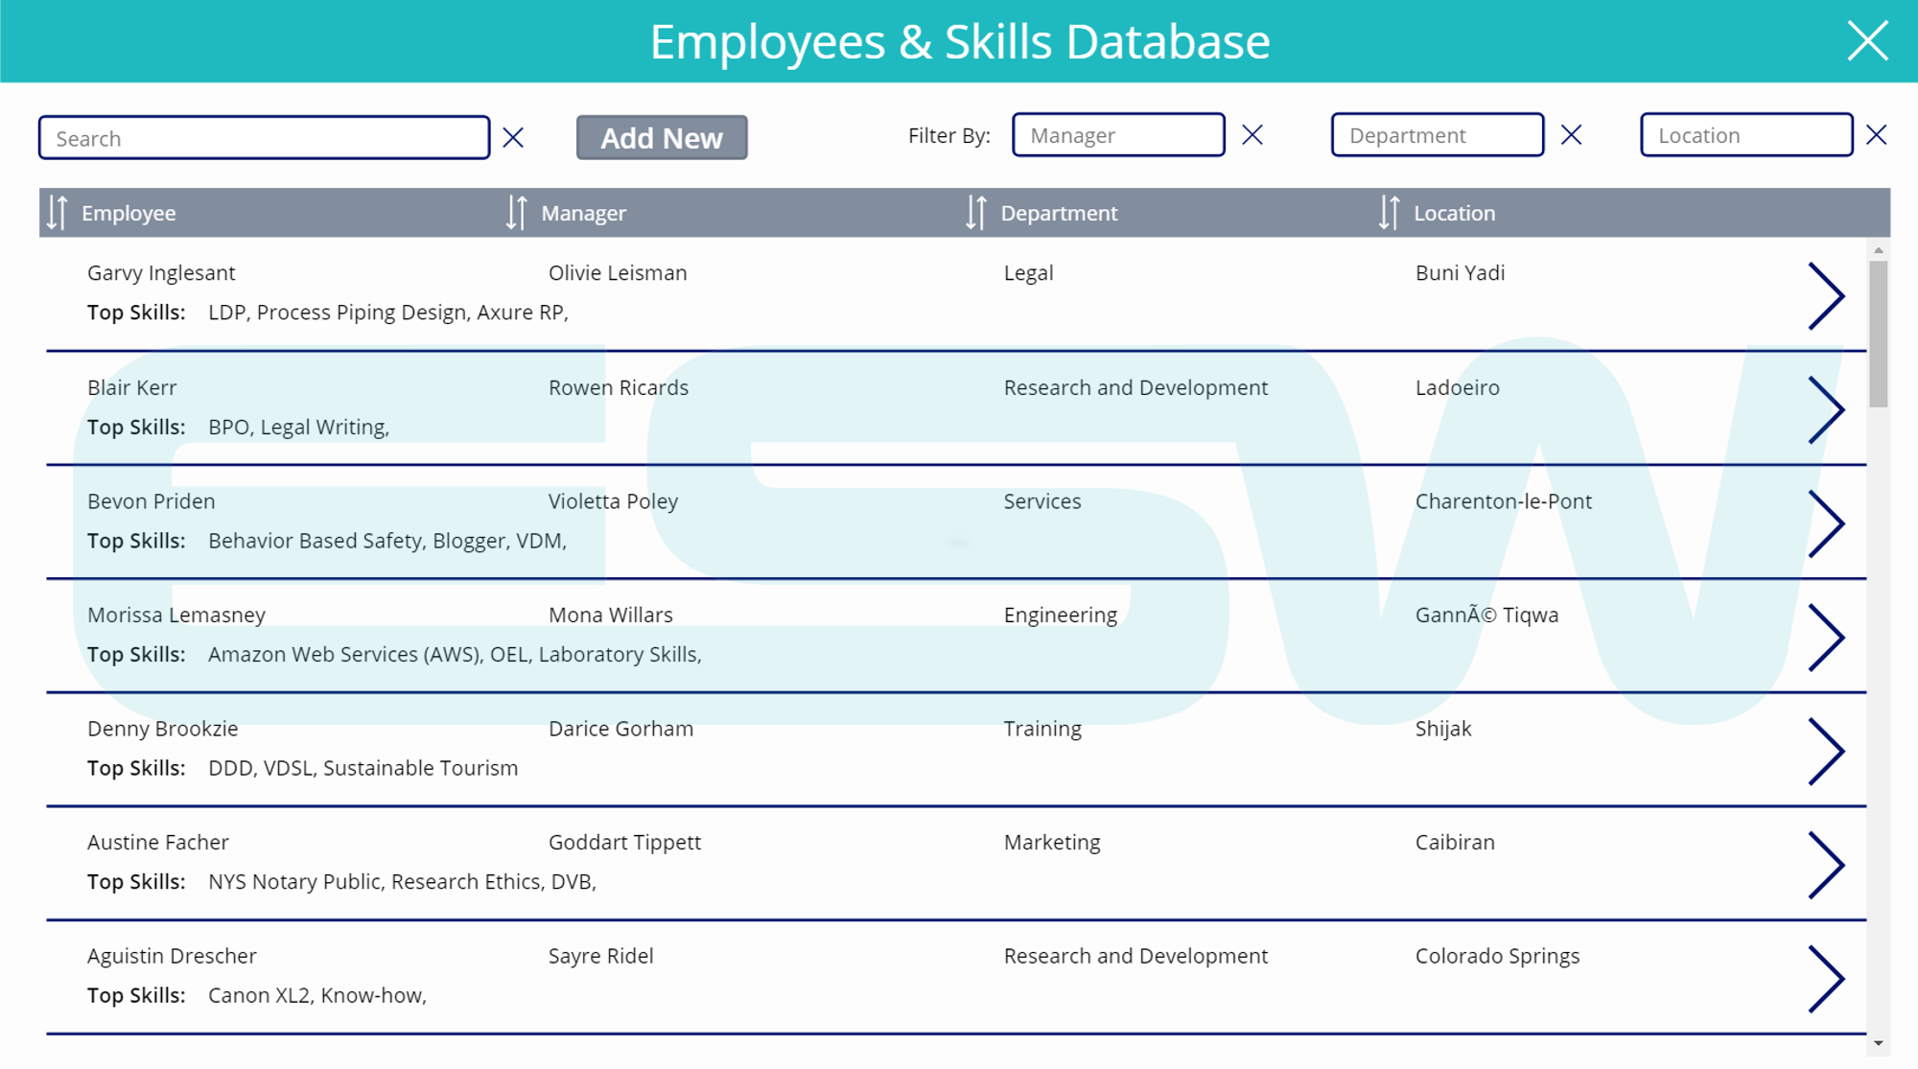The image size is (1918, 1069).
Task: Open the Department filter dropdown
Action: pyautogui.click(x=1437, y=135)
